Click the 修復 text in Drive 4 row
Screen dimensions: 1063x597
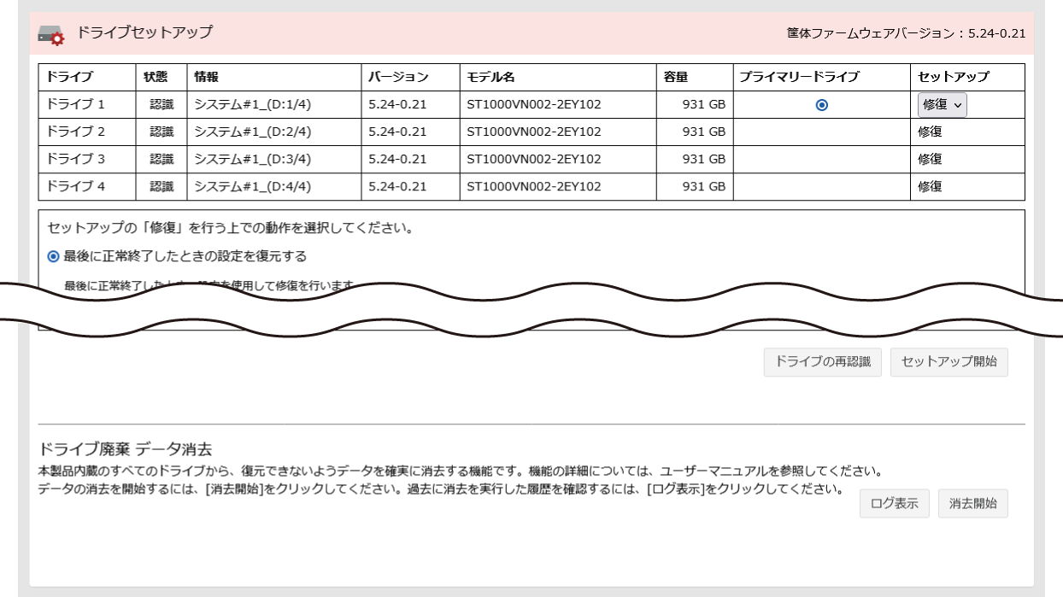click(930, 186)
